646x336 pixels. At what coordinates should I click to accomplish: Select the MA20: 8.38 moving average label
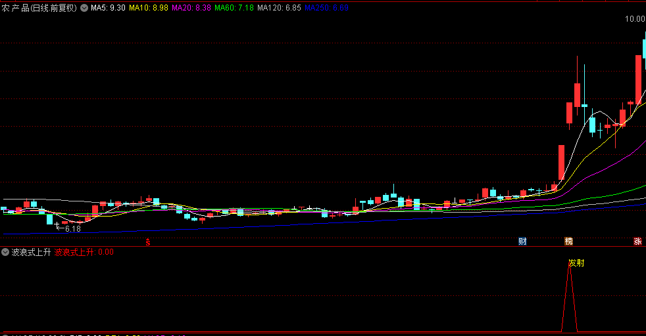(x=191, y=8)
